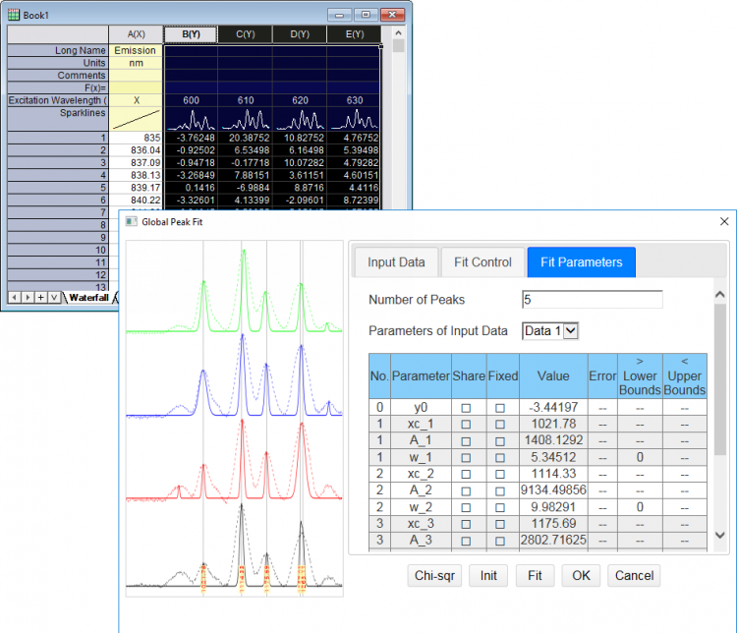Click the sparkline in column E(Y)
Image resolution: width=737 pixels, height=633 pixels.
point(355,120)
